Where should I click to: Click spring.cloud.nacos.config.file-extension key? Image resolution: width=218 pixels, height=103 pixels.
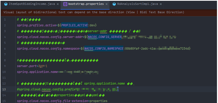pos(52,101)
